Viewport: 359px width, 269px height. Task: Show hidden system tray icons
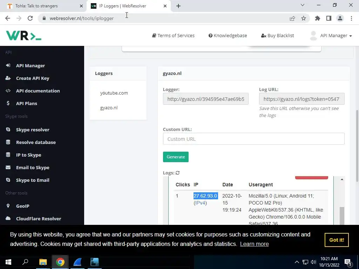click(x=297, y=262)
